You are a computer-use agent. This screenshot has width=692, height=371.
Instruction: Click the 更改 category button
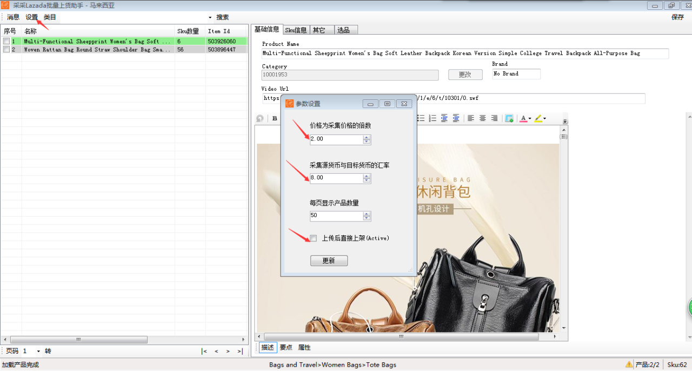[465, 75]
